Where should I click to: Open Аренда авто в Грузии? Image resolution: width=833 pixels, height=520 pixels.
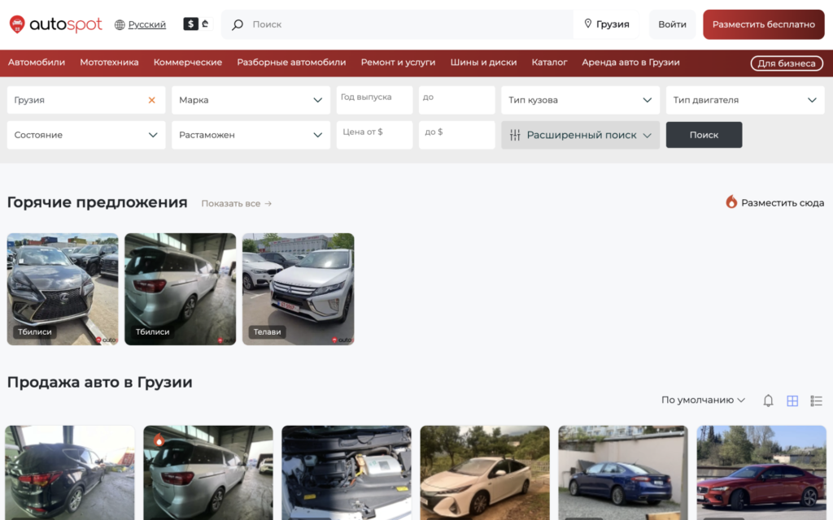point(630,62)
